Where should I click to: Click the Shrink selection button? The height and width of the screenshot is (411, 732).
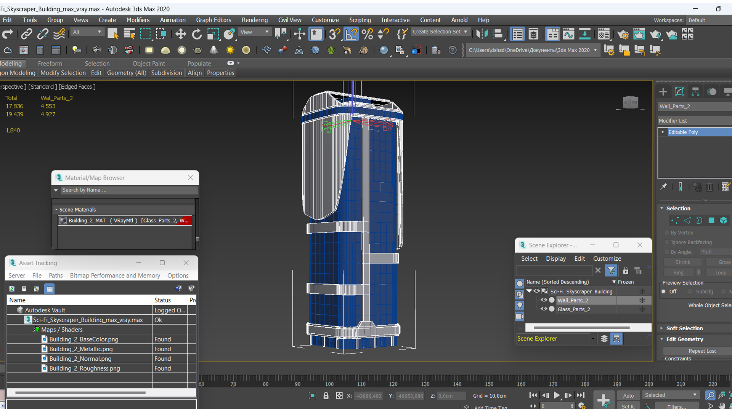click(682, 262)
